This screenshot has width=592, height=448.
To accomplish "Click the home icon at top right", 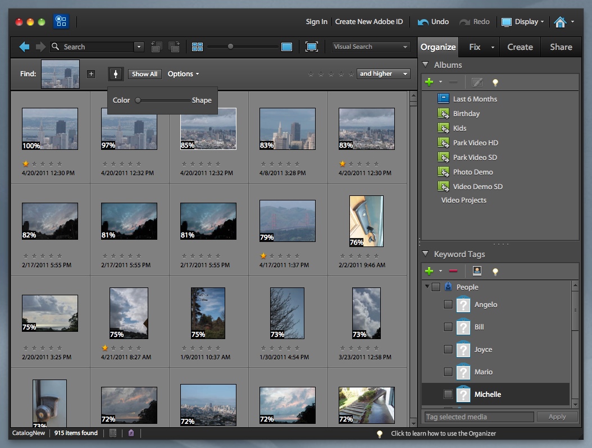I will pos(559,22).
